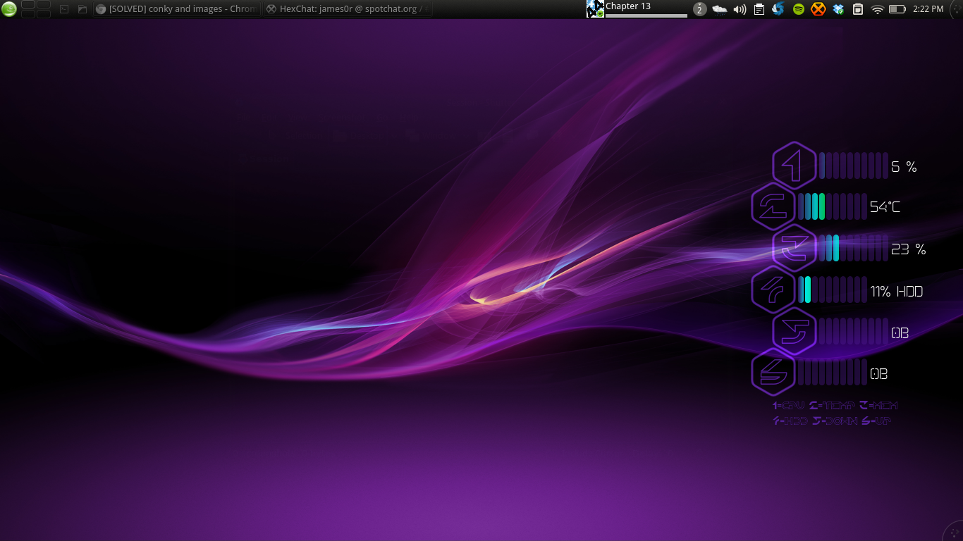
Task: Open Spotify from the system tray
Action: point(799,9)
